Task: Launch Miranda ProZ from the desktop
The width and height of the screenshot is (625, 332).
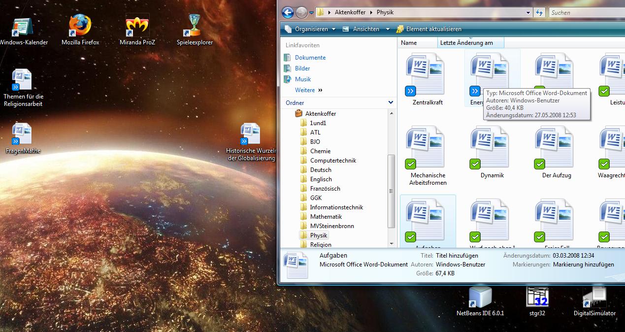Action: pyautogui.click(x=137, y=30)
